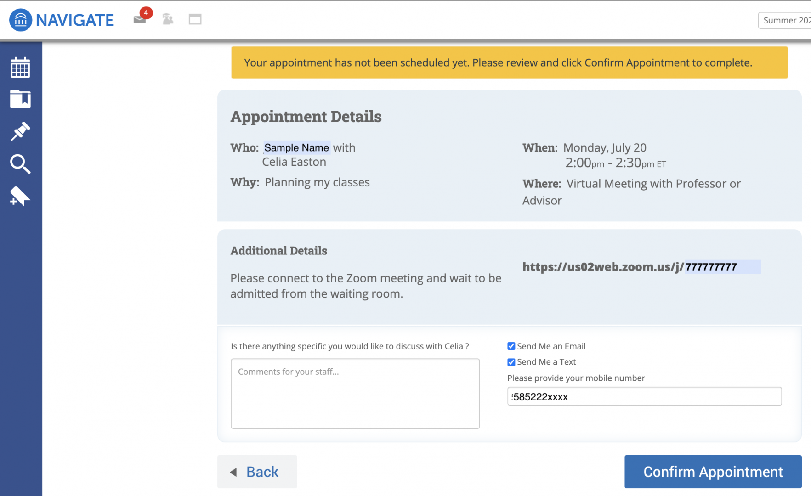The image size is (811, 496).
Task: Click the Appointment Details heading
Action: pyautogui.click(x=306, y=117)
